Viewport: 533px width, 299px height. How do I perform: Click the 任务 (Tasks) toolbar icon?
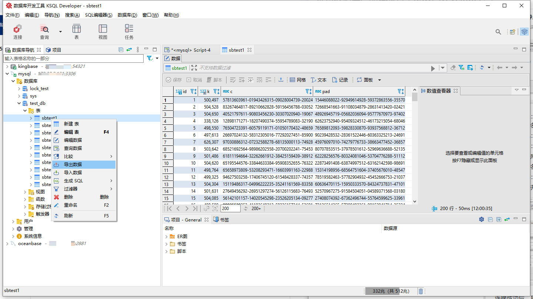click(129, 32)
